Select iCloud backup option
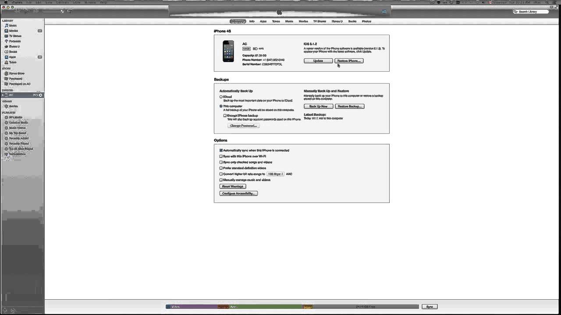This screenshot has width=561, height=315. 221,97
